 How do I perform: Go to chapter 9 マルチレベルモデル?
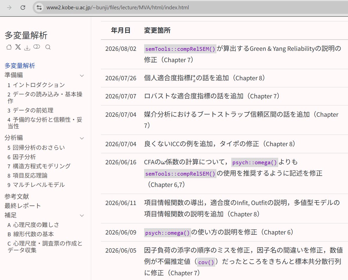(36, 185)
